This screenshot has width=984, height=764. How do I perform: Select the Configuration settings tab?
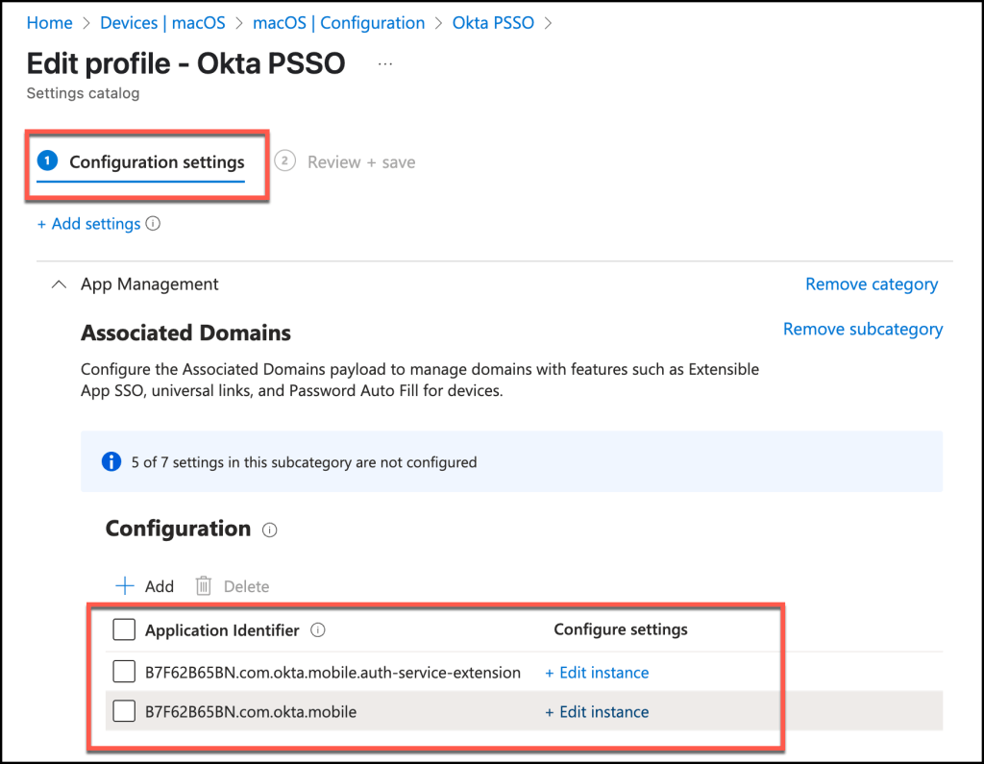[x=157, y=162]
